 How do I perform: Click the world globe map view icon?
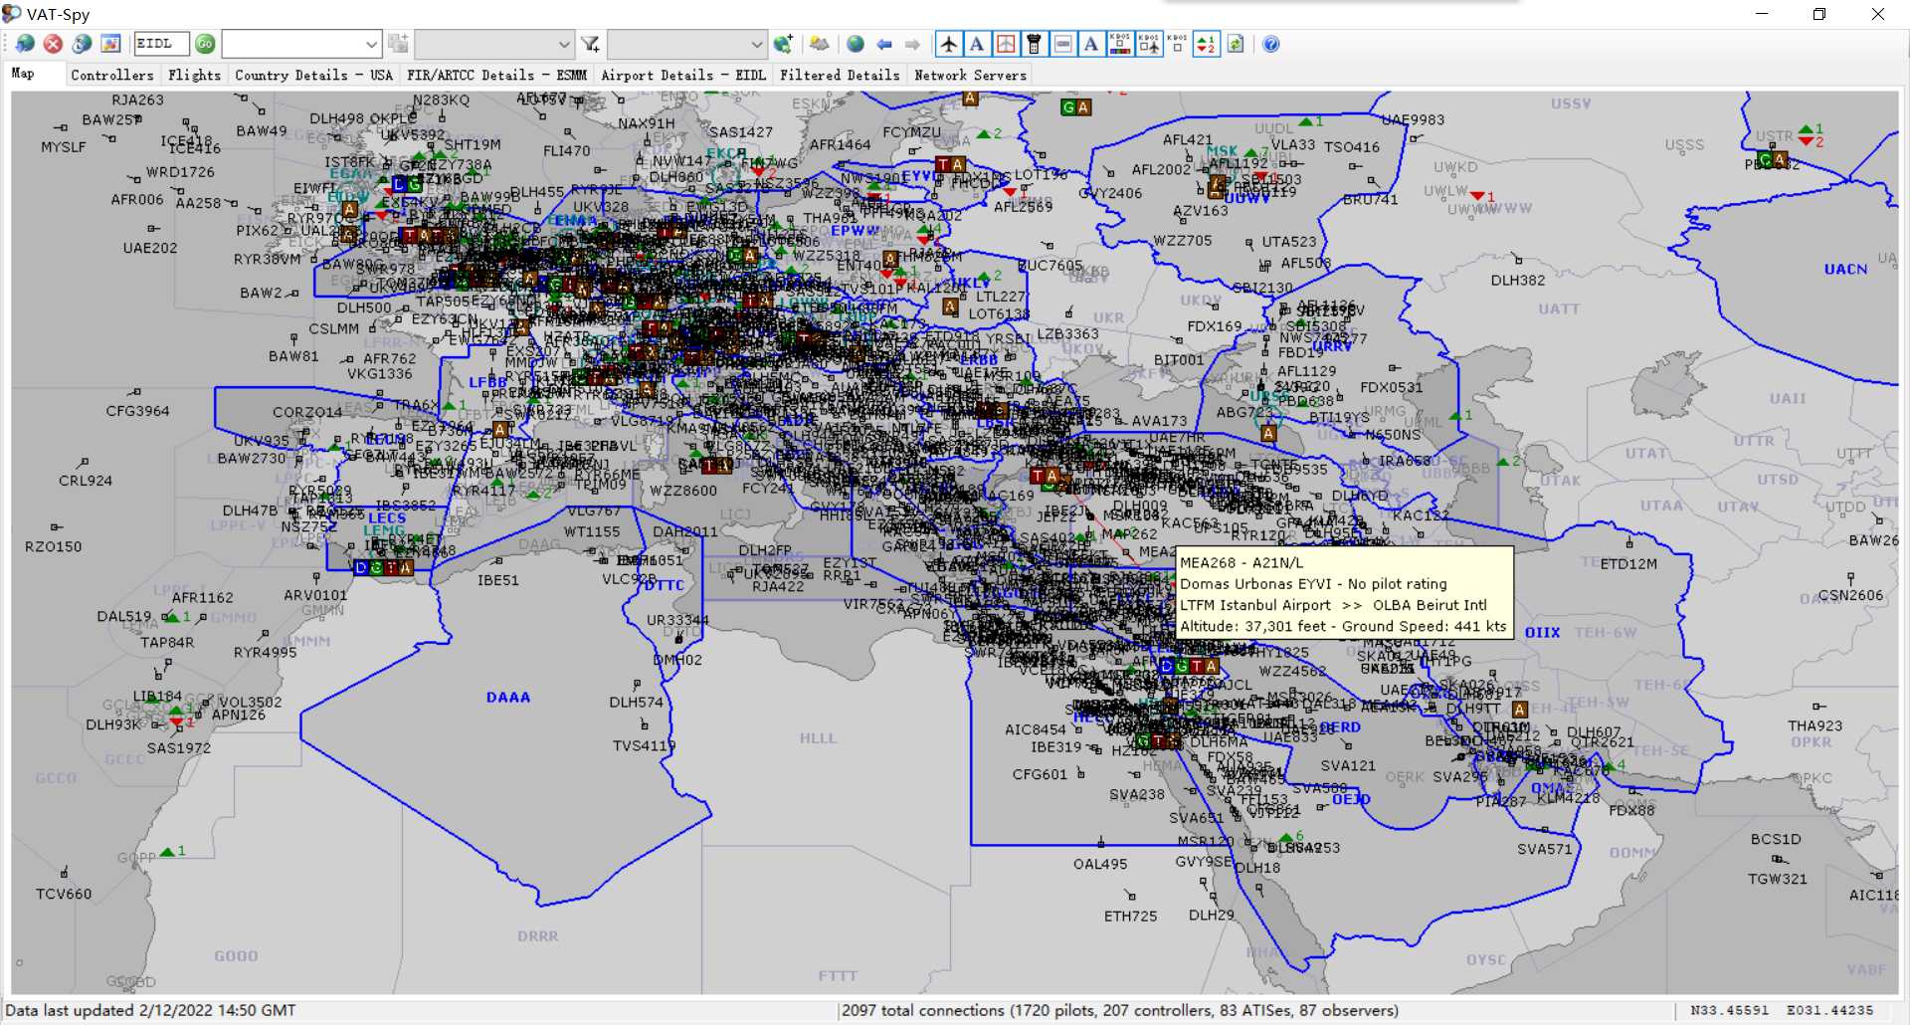pyautogui.click(x=856, y=44)
